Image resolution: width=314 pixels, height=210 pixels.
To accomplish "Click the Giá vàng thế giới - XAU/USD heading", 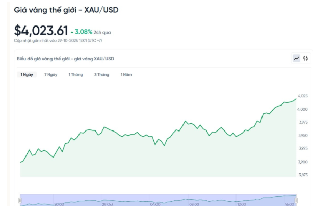I will 67,10.
